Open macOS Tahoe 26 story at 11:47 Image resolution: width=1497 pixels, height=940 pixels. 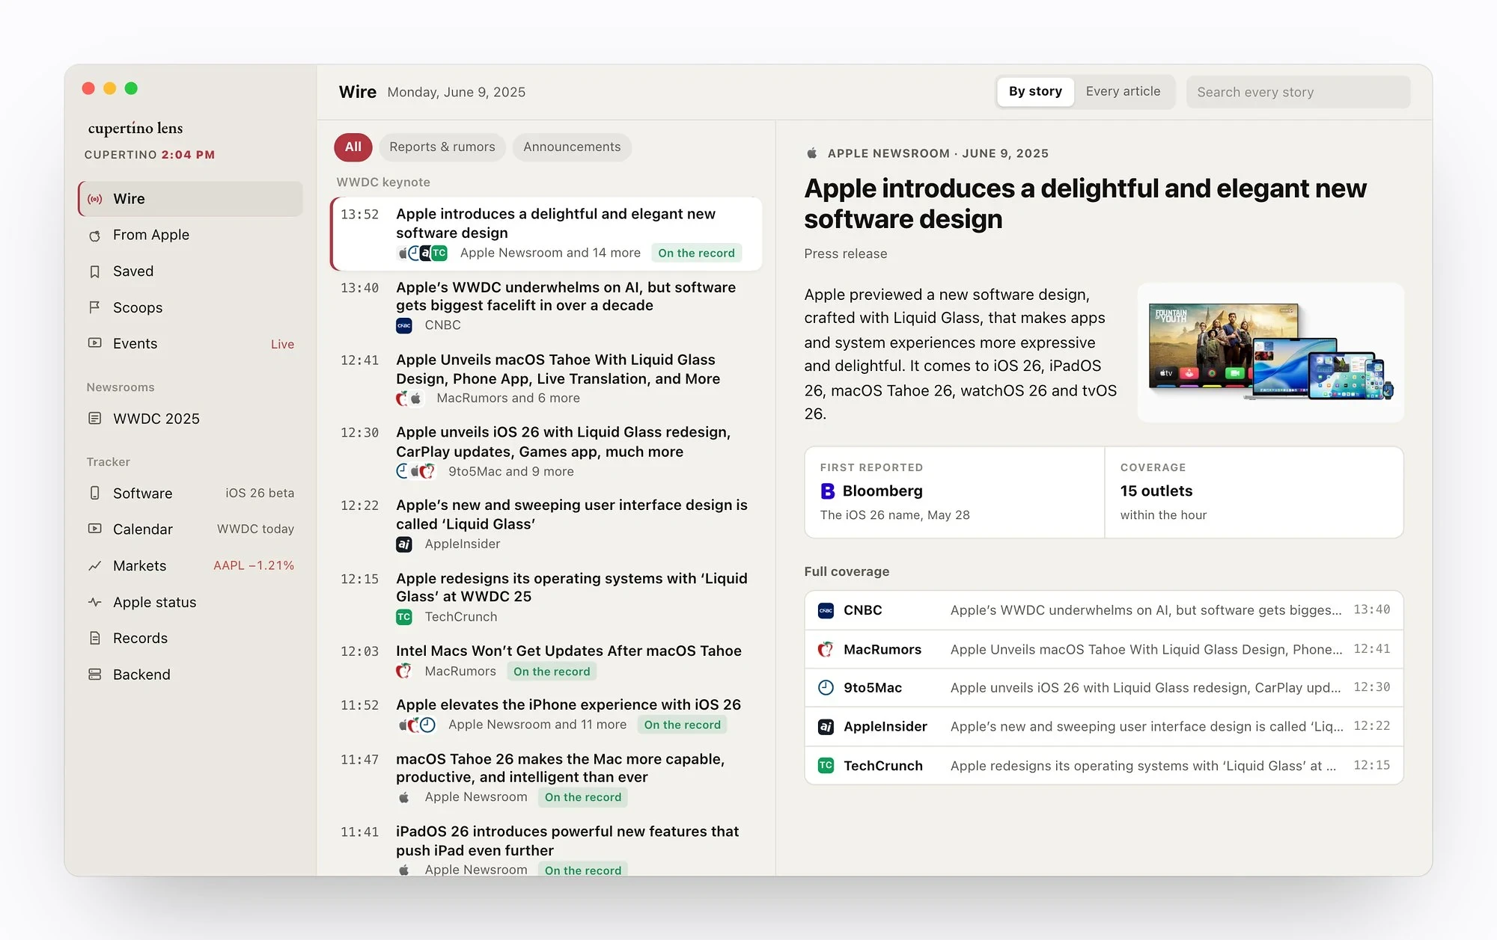[x=546, y=778]
